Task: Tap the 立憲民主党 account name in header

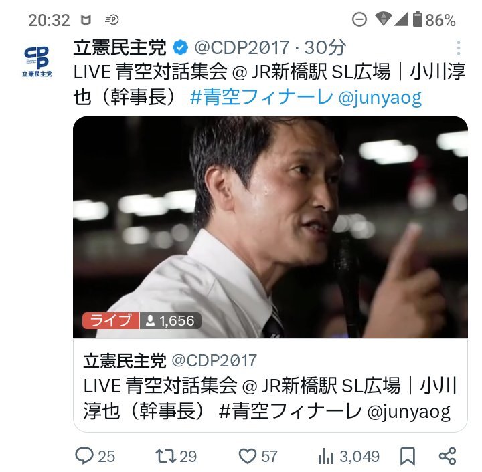Action: 120,47
